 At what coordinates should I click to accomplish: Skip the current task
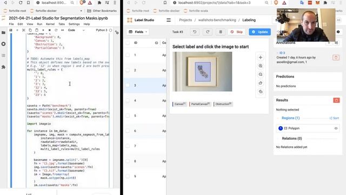(236, 32)
